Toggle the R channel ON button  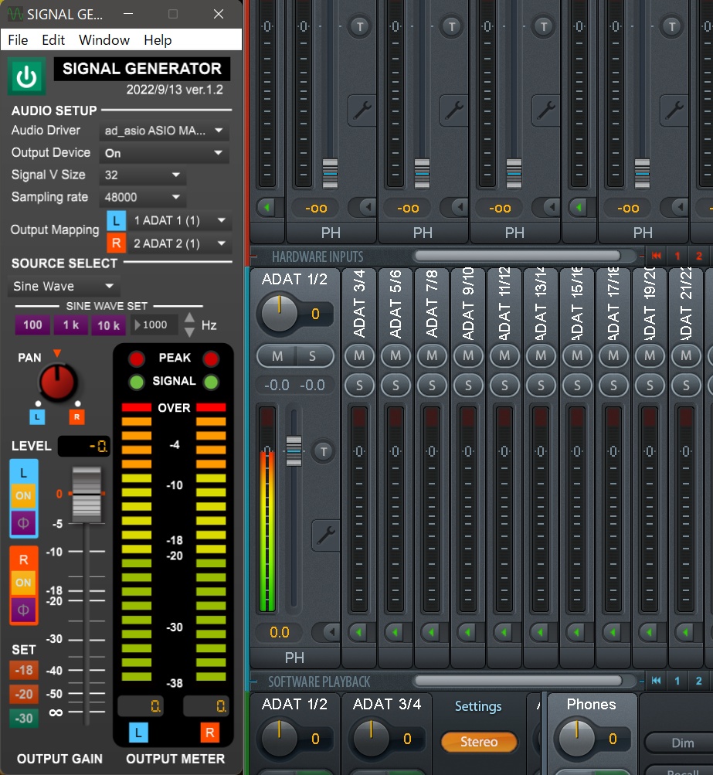coord(23,583)
